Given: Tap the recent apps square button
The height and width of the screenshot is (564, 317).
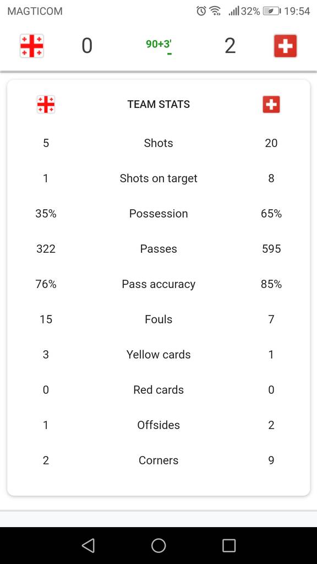Looking at the screenshot, I should pos(229,545).
